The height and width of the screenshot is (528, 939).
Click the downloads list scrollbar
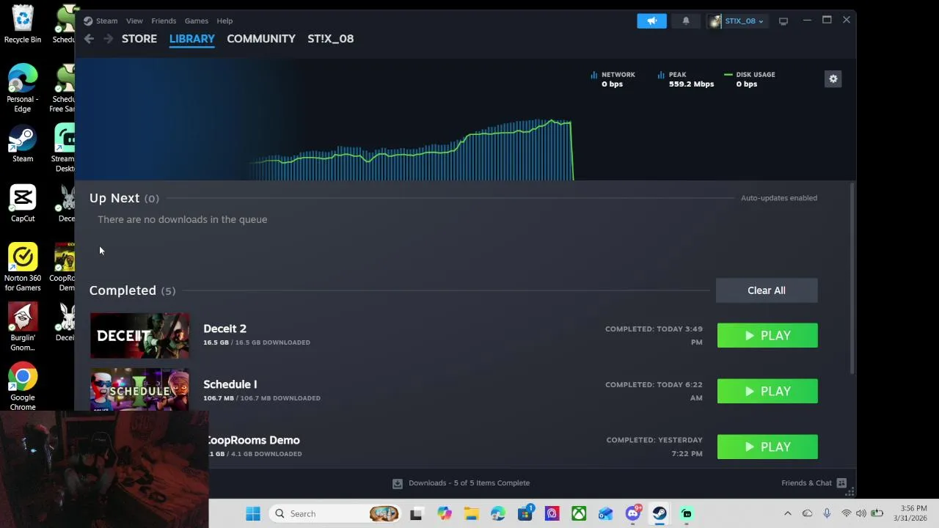pos(852,279)
